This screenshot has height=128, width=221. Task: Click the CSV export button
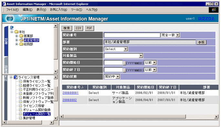pos(79,28)
